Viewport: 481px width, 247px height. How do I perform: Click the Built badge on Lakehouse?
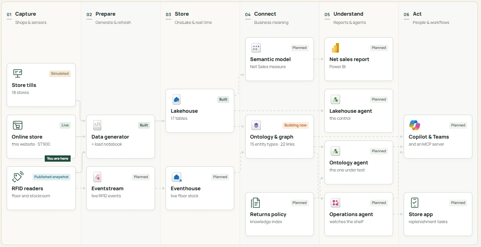[x=223, y=99]
